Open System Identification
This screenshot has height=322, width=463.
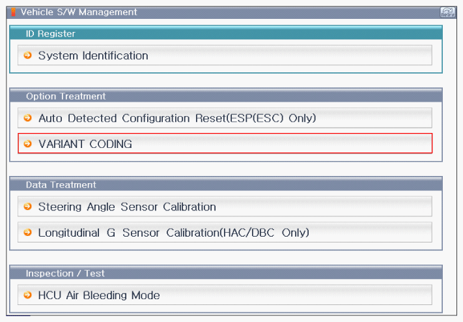(x=93, y=55)
